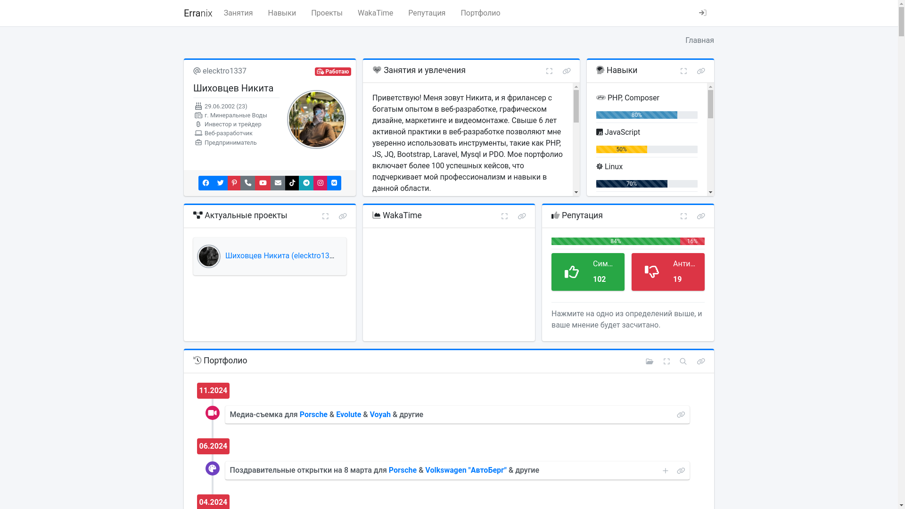Expand the Поздравительные открытки entry with plus
Screen dimensions: 905x509
666,471
